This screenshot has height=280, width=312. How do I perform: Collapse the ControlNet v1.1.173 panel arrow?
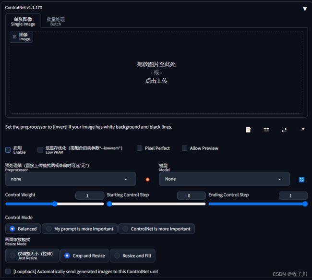click(305, 9)
